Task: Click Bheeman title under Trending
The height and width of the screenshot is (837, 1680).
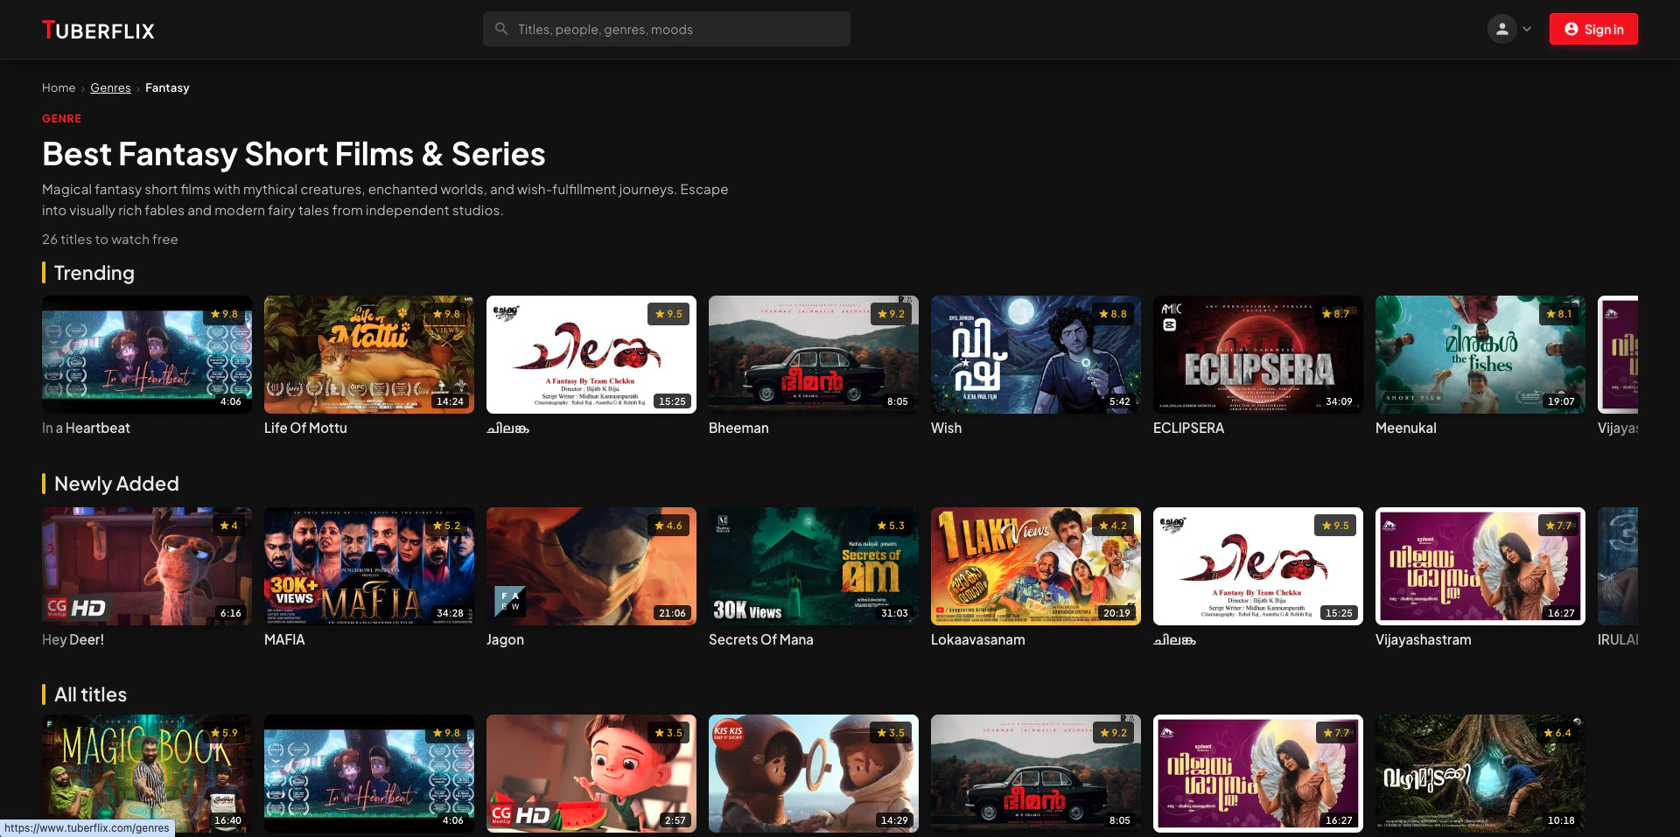Action: (x=738, y=428)
